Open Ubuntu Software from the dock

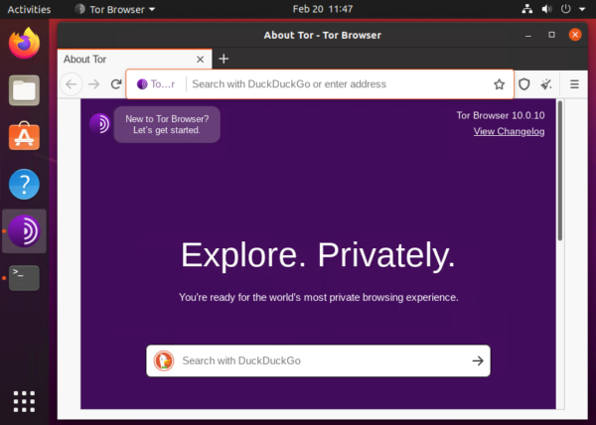pos(24,137)
